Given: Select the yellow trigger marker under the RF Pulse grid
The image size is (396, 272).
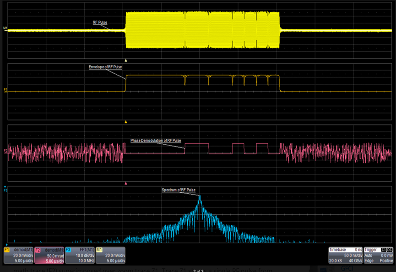Looking at the screenshot, I should [x=126, y=60].
